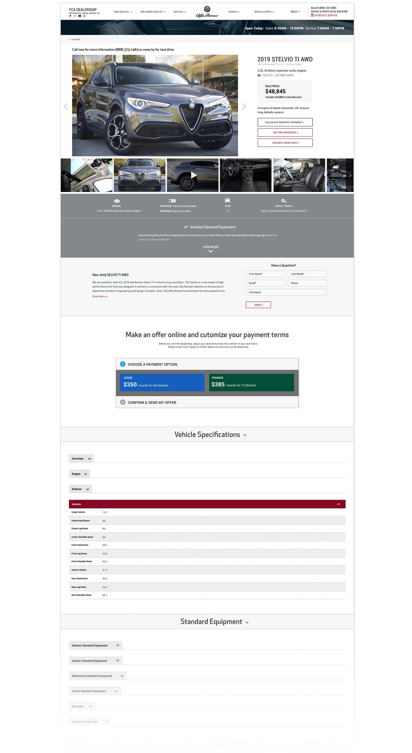Expand Read More vehicle description

coord(100,296)
